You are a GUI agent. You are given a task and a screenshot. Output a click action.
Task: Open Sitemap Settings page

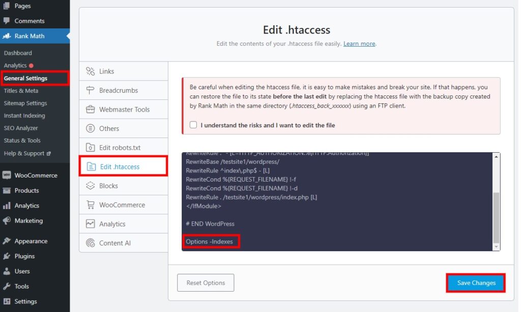pyautogui.click(x=25, y=103)
